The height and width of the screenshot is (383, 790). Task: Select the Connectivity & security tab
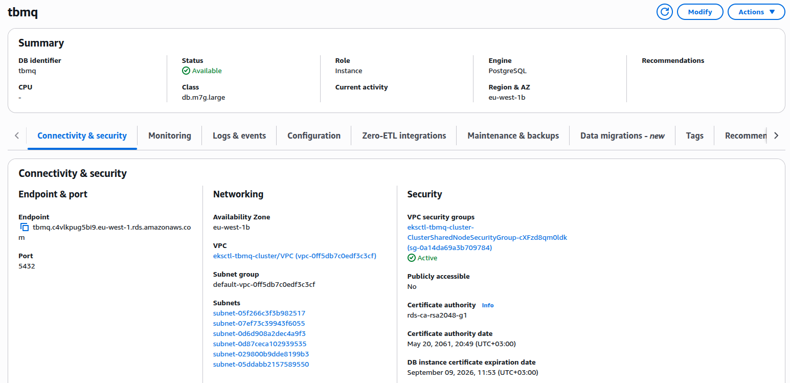(x=82, y=136)
